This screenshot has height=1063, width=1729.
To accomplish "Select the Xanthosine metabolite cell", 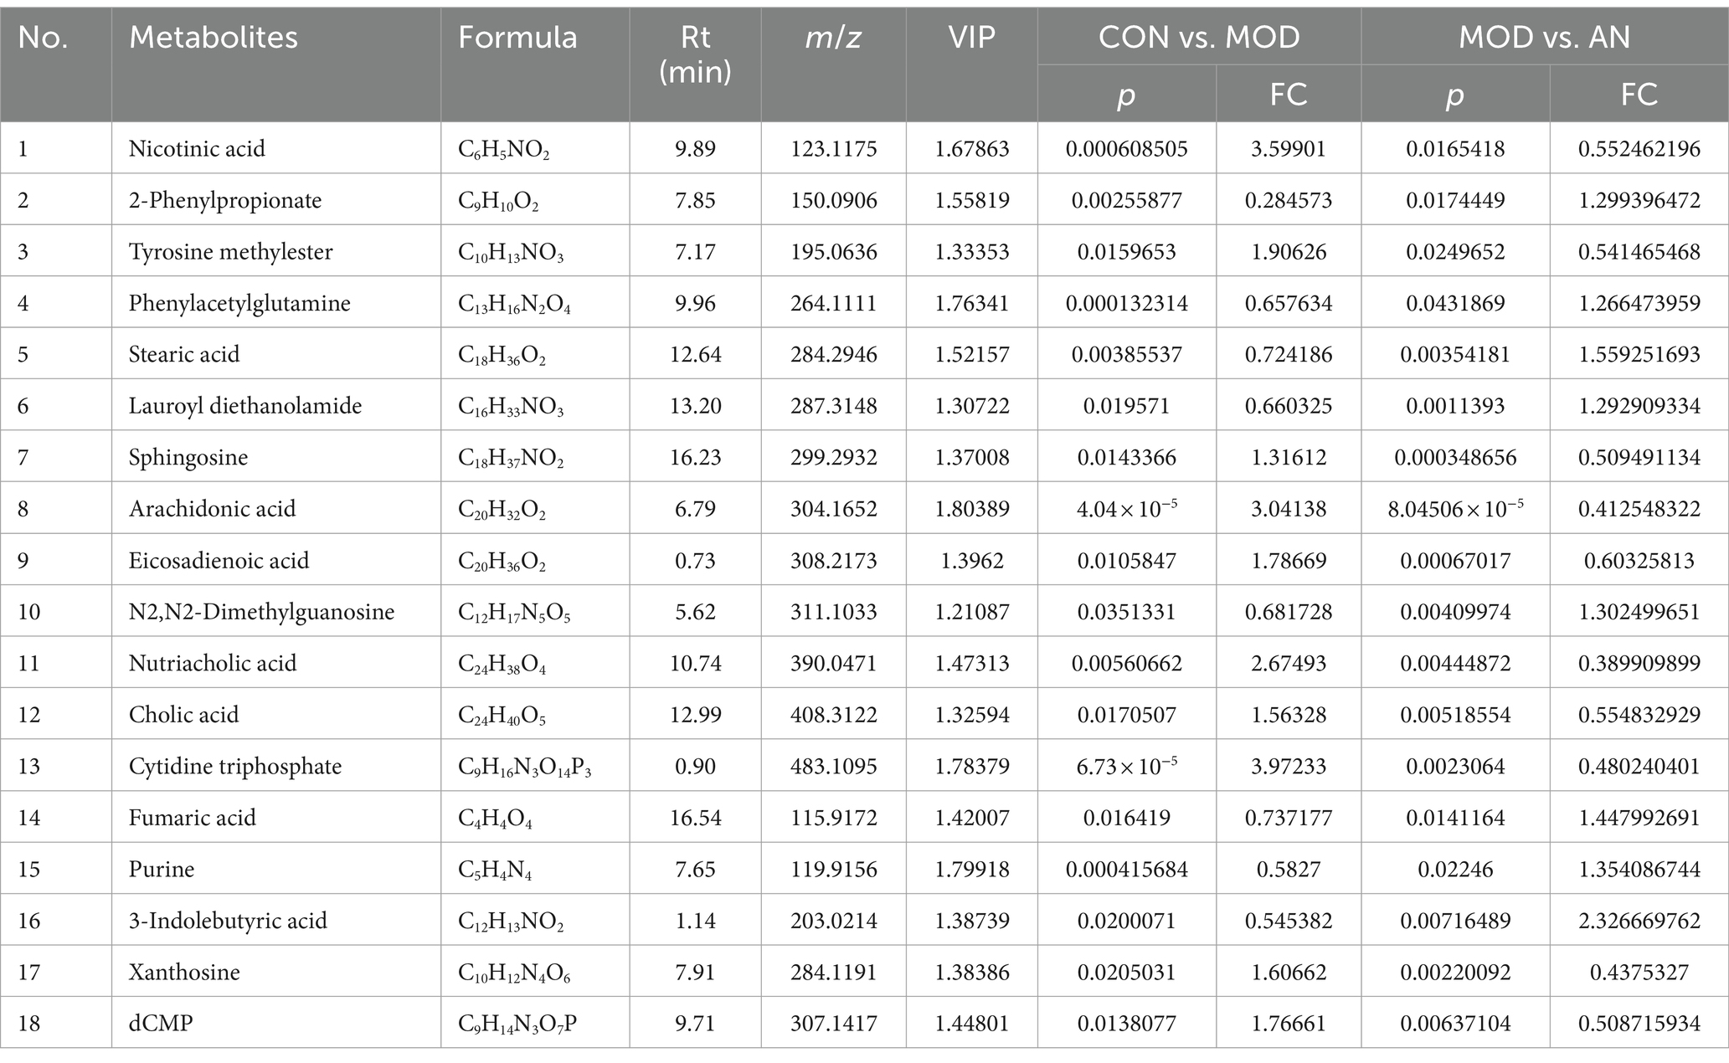I will point(184,973).
